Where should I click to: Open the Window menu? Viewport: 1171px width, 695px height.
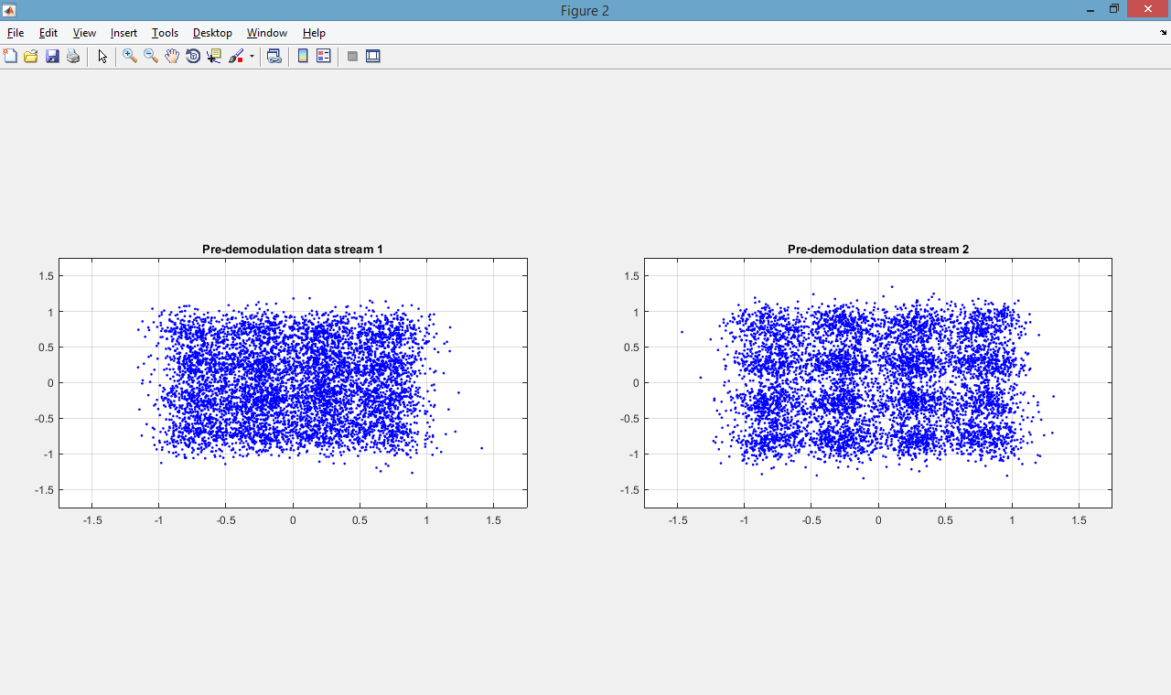tap(267, 33)
